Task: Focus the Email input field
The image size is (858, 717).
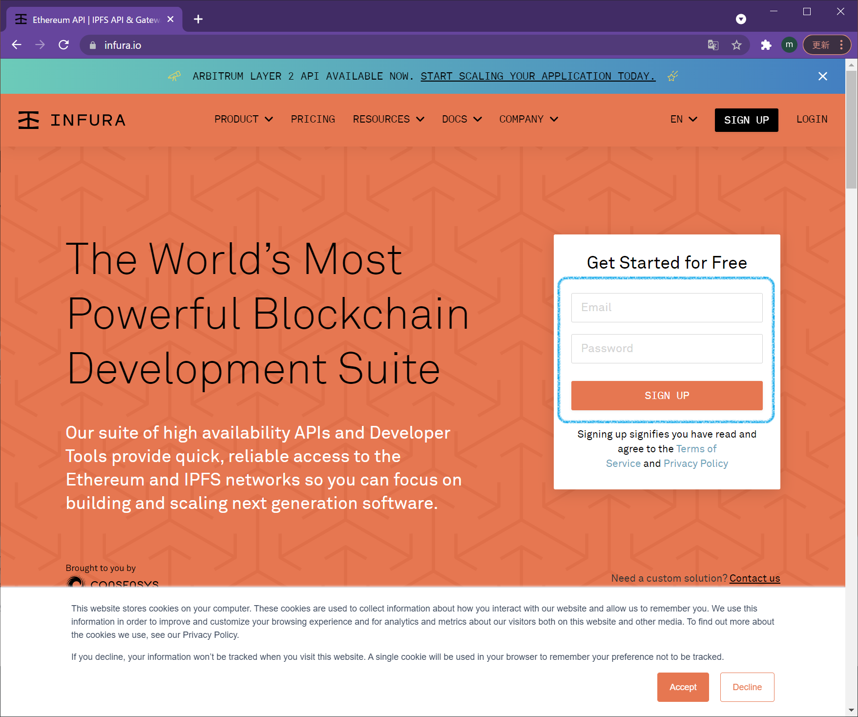Action: click(x=667, y=308)
